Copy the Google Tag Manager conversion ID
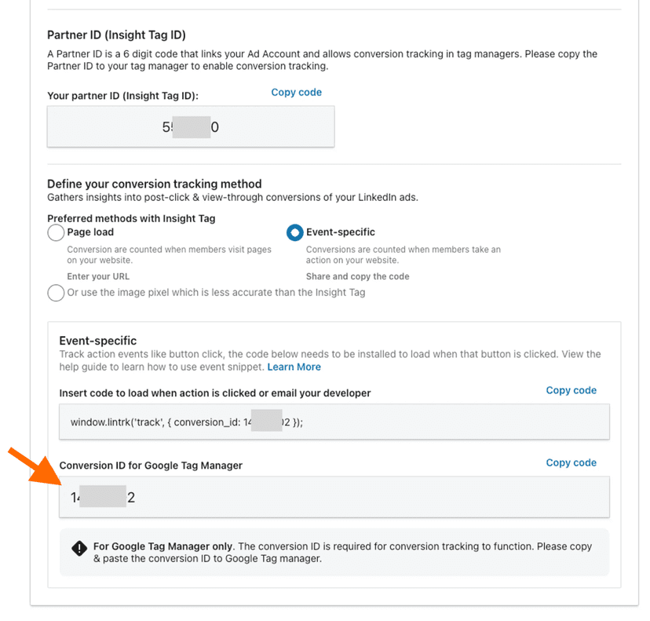This screenshot has height=621, width=650. pyautogui.click(x=571, y=462)
